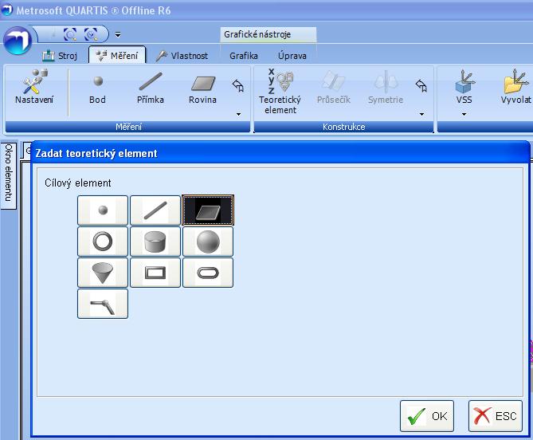This screenshot has width=533, height=440.
Task: Expand Konstrukce group gallery dropdown arrow
Action: (x=421, y=114)
